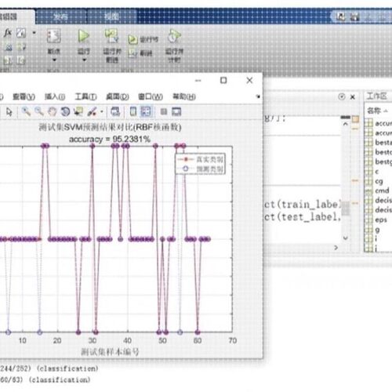Toggle Show Plot Tools and dock figure
392x392 pixels.
click(176, 112)
